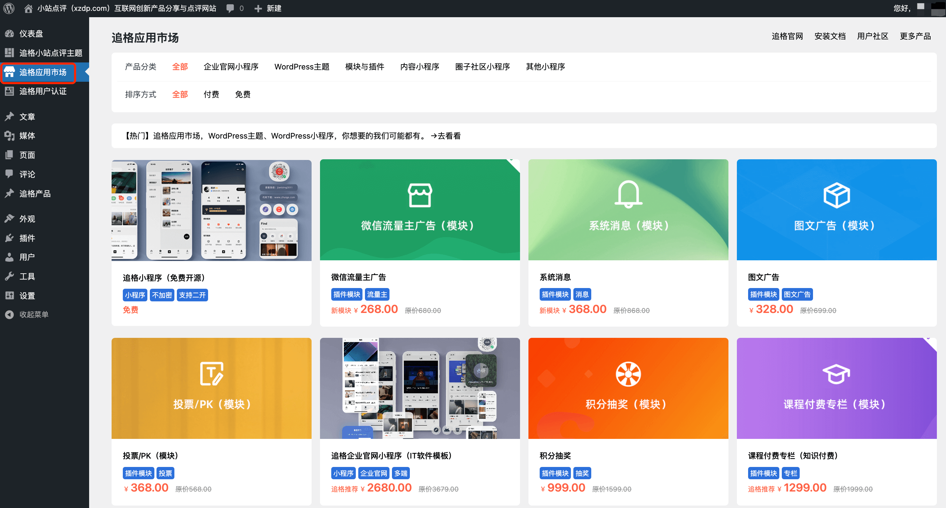Open 课程付费专栏 purple thumbnail
Image resolution: width=946 pixels, height=508 pixels.
(837, 388)
